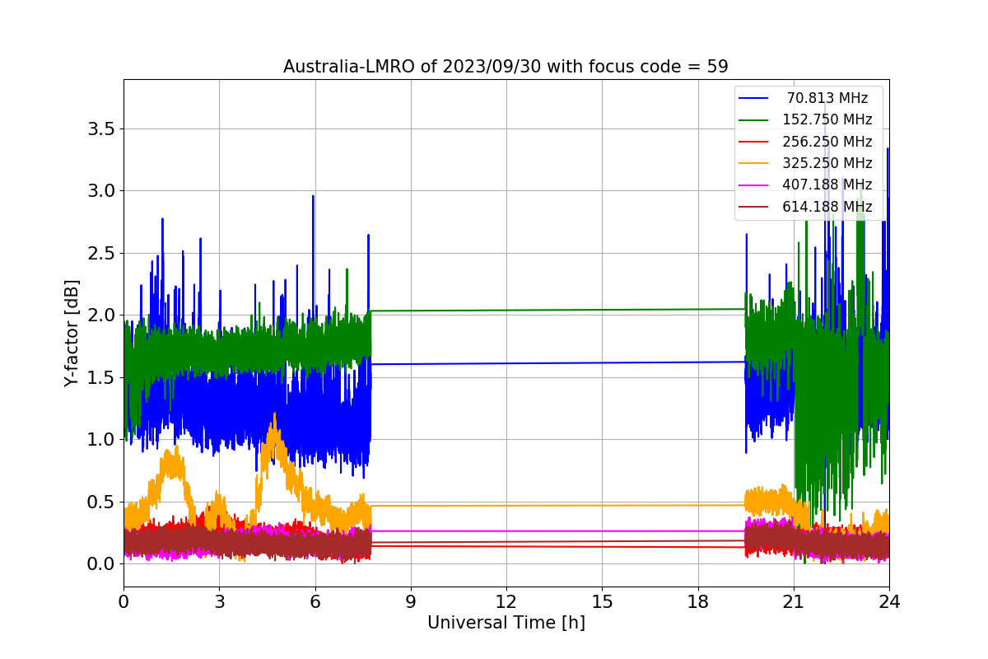Click the magenta legend line for 407.188 MHz
988x659 pixels.
pyautogui.click(x=754, y=185)
